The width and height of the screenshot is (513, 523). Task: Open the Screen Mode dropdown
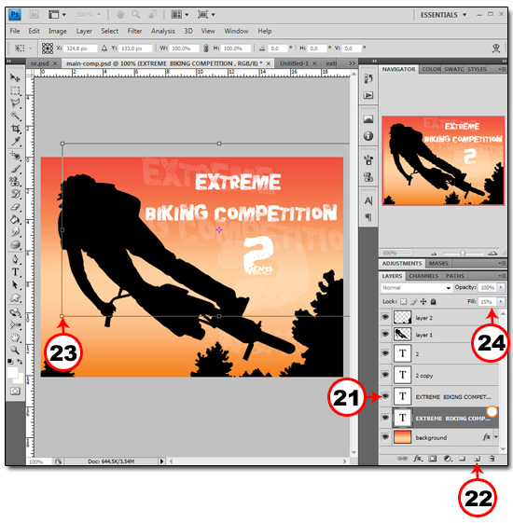[x=206, y=14]
